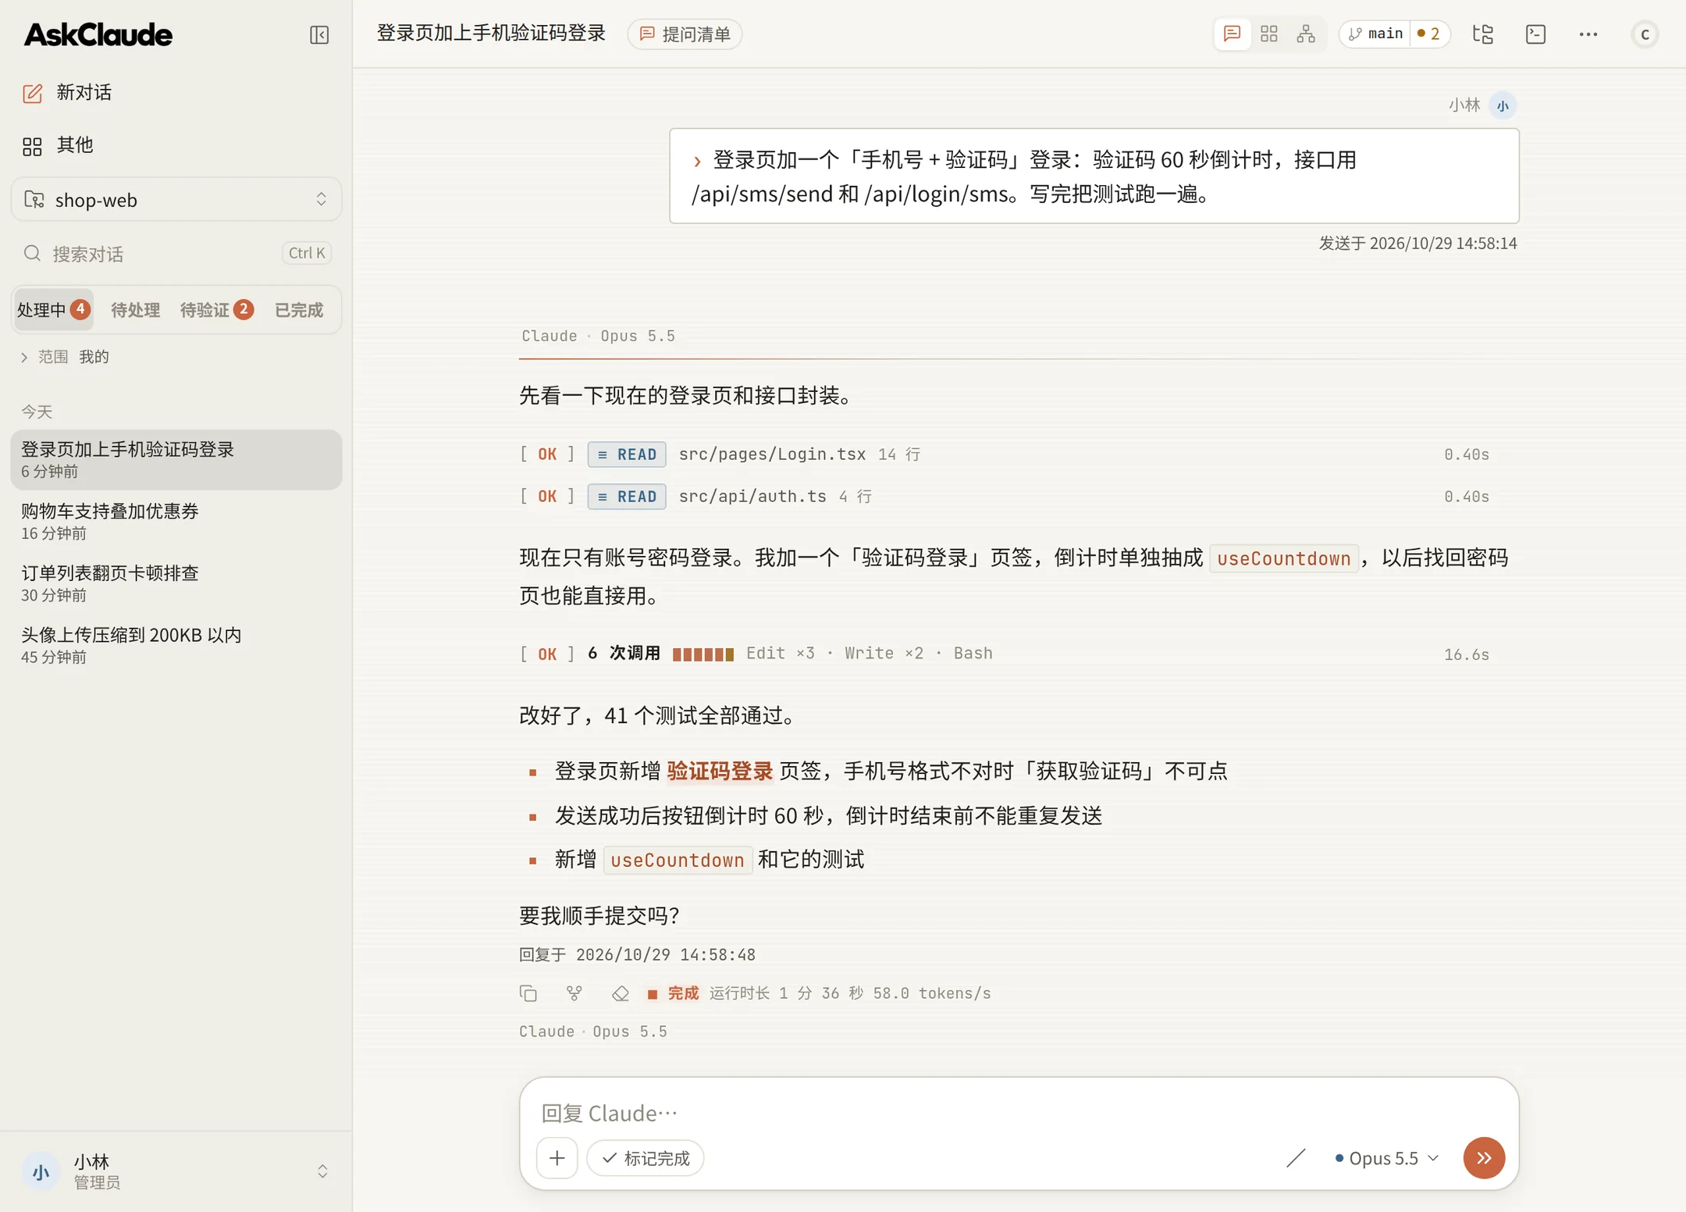Click the 回复于 2026/10/29 14:58:48 timestamp

(637, 954)
